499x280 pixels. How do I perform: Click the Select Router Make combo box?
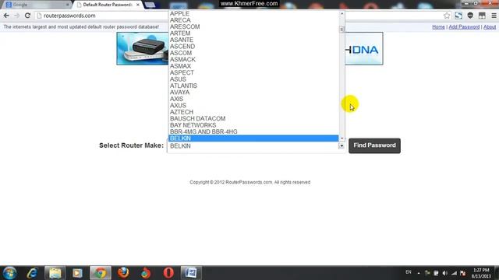click(257, 146)
